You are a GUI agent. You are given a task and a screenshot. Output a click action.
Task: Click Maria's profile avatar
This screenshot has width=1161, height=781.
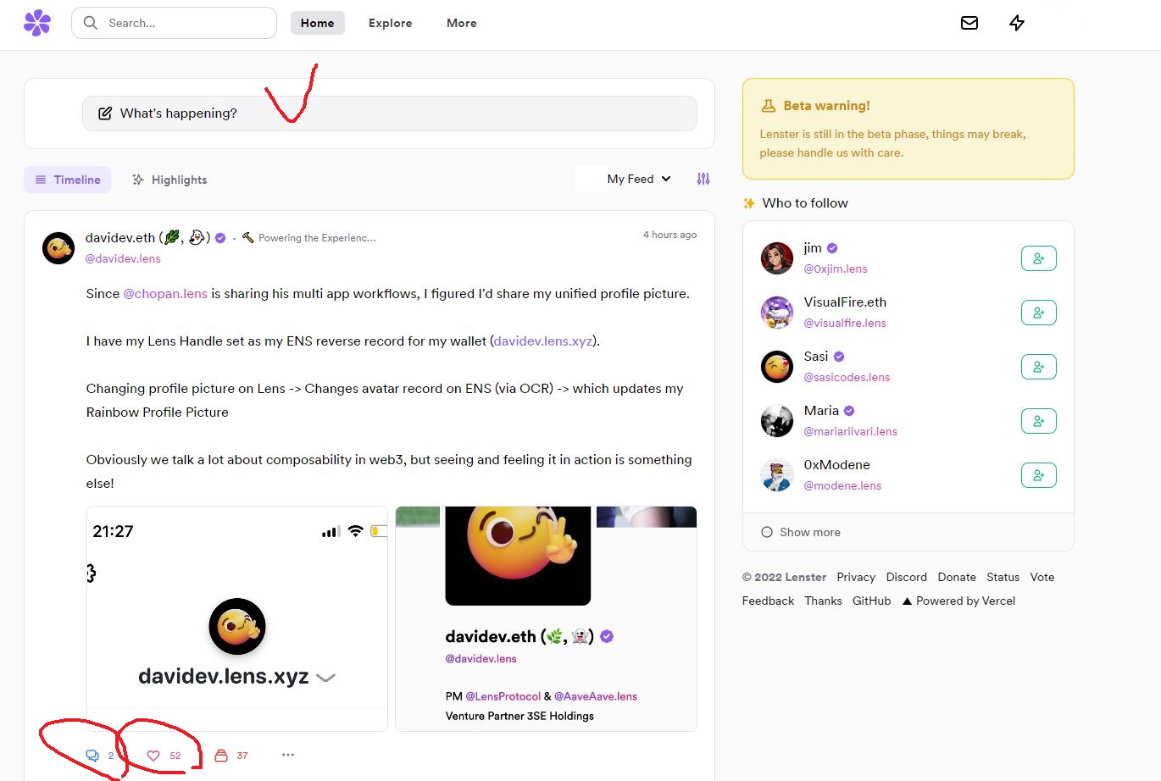[x=776, y=421]
